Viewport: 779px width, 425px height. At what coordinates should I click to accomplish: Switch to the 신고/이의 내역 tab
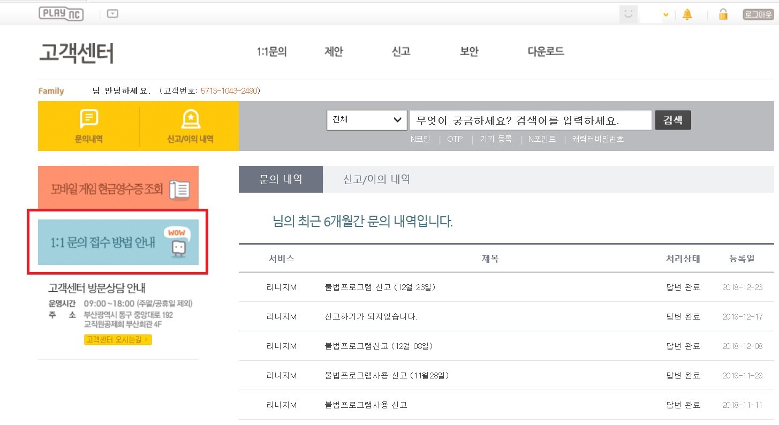376,179
